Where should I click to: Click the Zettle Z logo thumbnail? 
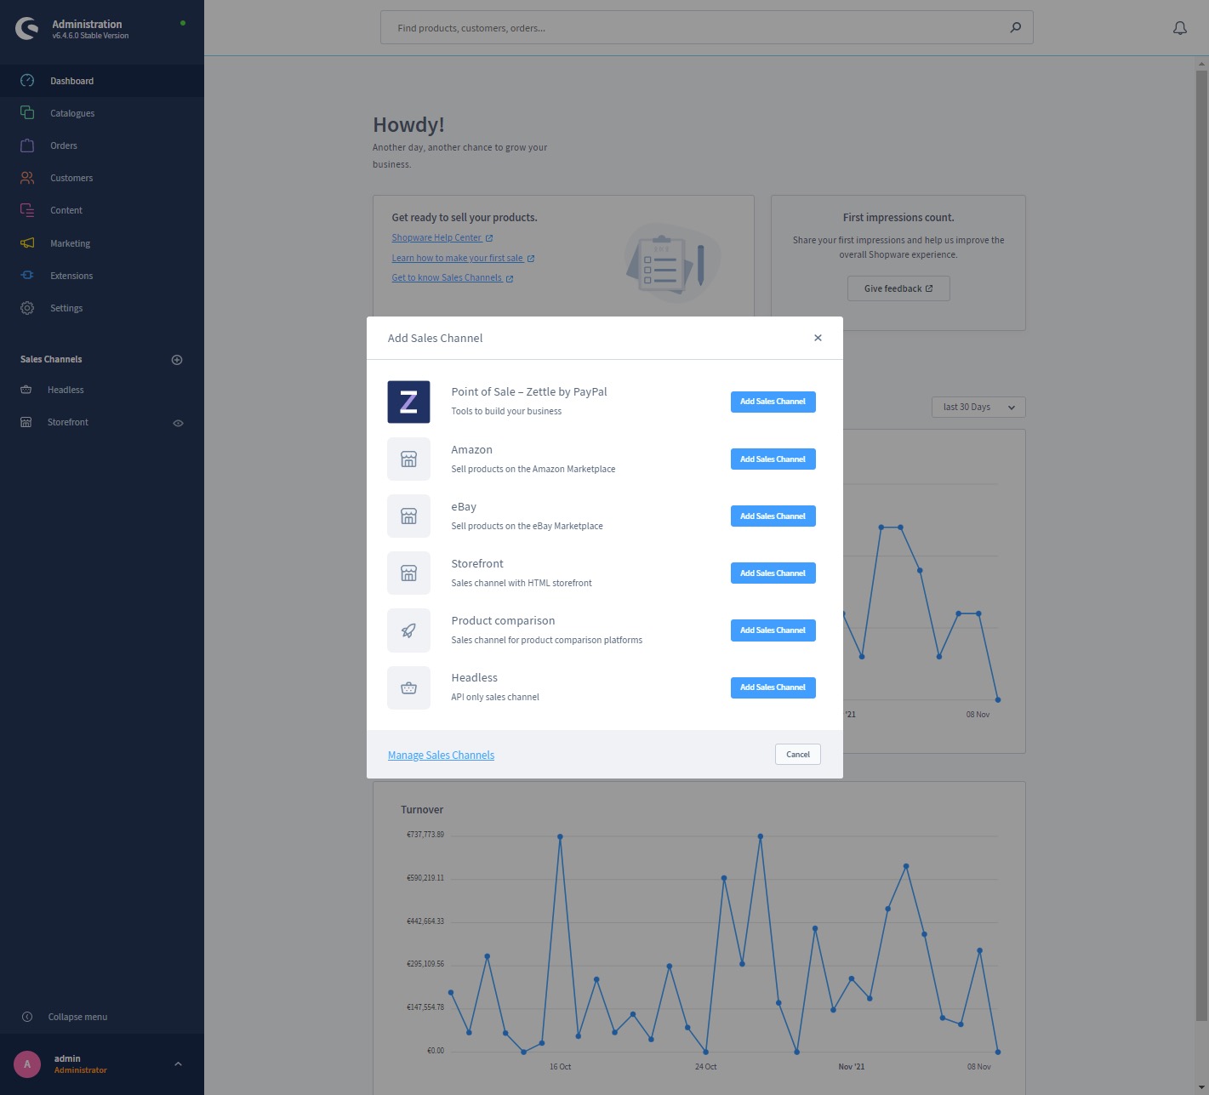point(408,402)
